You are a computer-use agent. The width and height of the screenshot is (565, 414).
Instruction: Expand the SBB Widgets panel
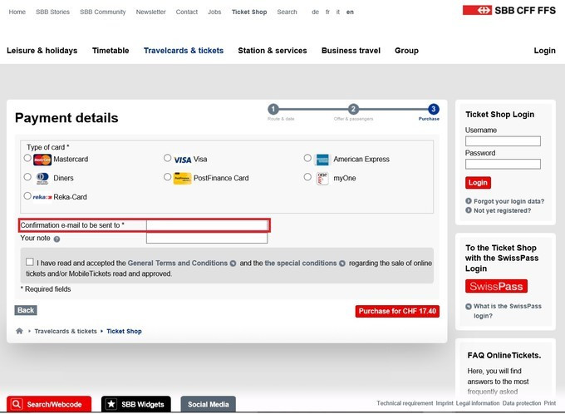(x=135, y=404)
